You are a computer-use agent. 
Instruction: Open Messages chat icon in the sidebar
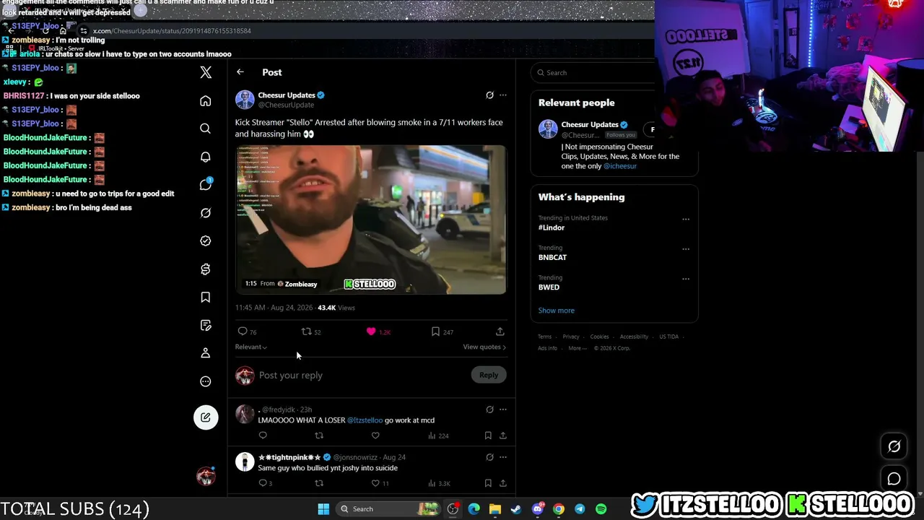(x=206, y=184)
